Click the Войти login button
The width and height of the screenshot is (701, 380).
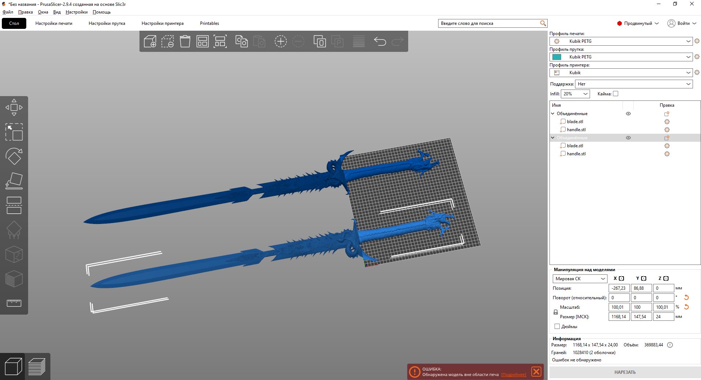coord(682,23)
